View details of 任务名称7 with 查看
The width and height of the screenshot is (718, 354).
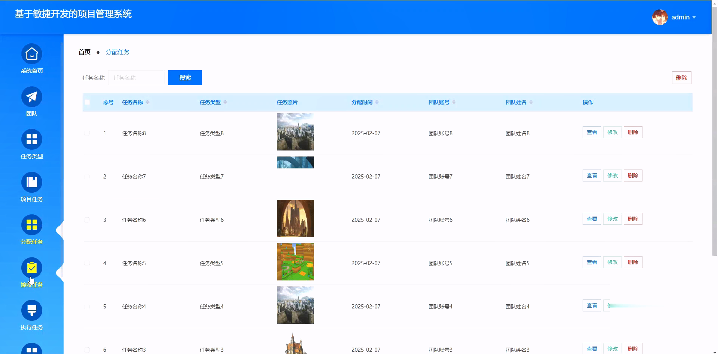point(592,176)
